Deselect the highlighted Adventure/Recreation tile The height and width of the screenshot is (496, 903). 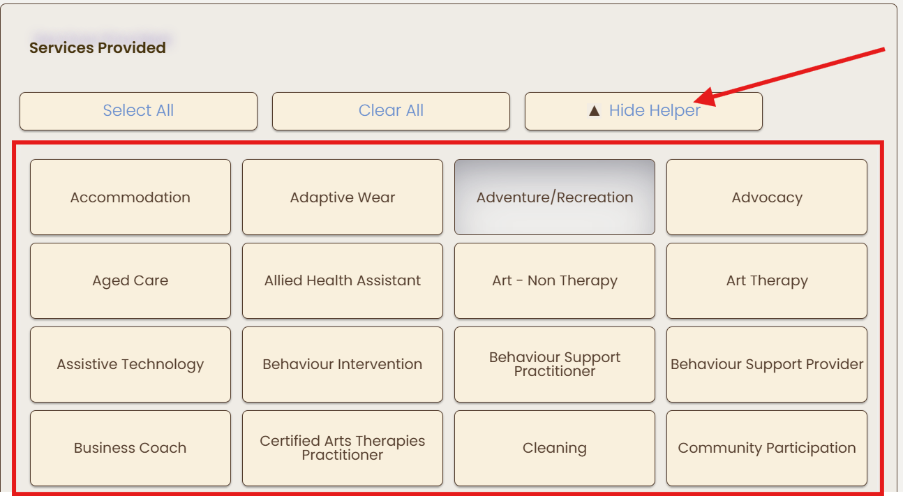click(x=555, y=197)
